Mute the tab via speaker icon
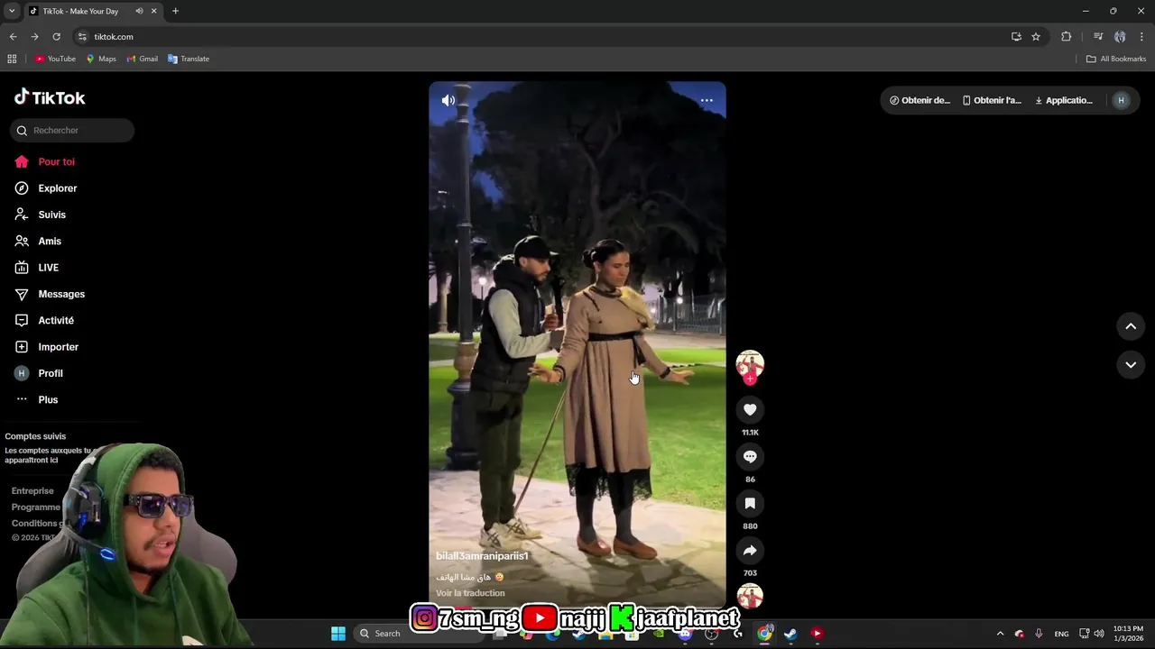 click(x=139, y=11)
